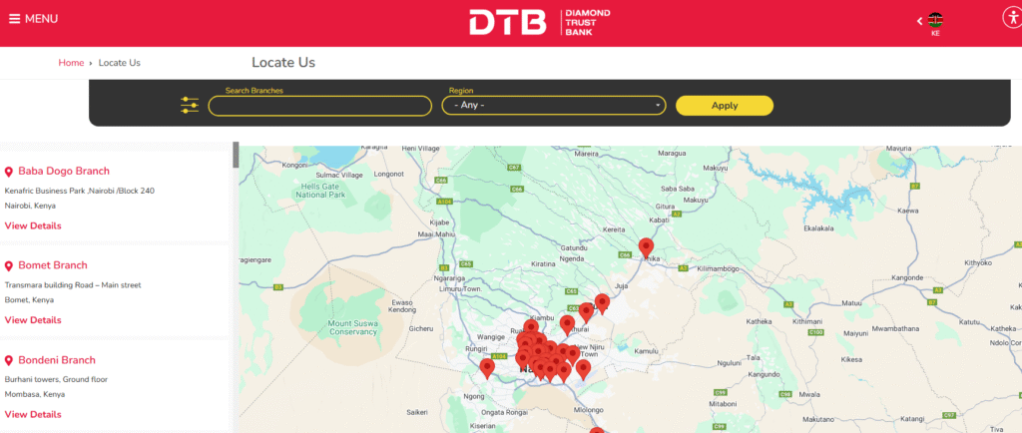View Details for Bomet Branch

33,320
